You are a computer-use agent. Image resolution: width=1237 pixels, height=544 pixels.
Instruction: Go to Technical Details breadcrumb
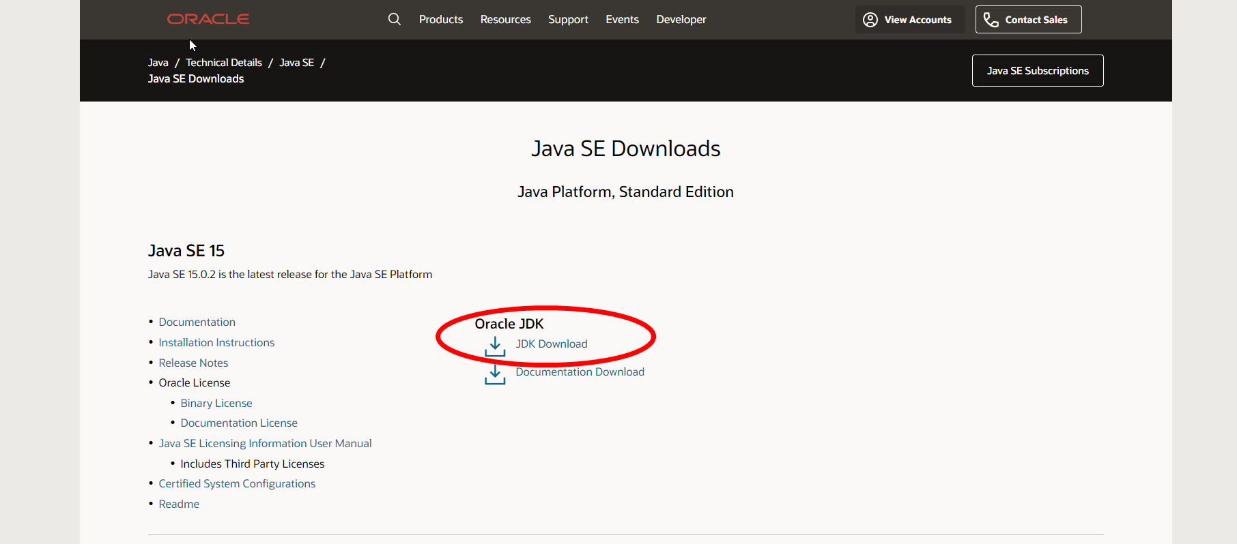pyautogui.click(x=224, y=63)
